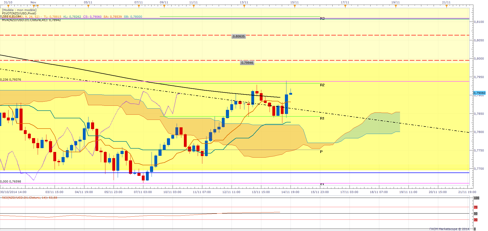The height and width of the screenshot is (231, 488).
Task: Click the orange marker under 13/11
Action: tap(244, 6)
